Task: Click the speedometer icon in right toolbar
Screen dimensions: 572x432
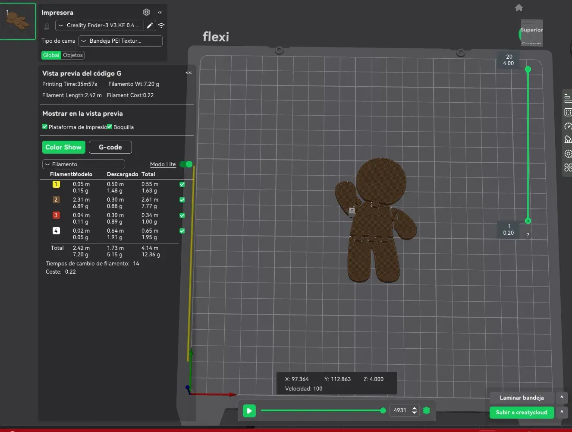Action: tap(568, 126)
